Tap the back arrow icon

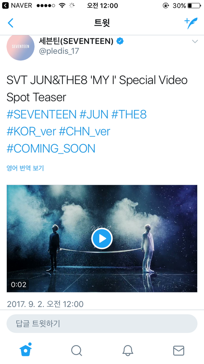tap(11, 23)
